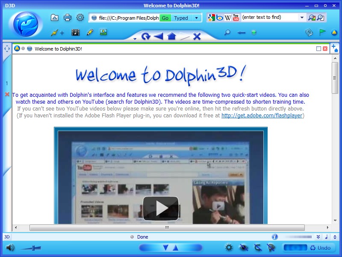Refresh the page with the reload arrow
342x257 pixels.
point(146,36)
